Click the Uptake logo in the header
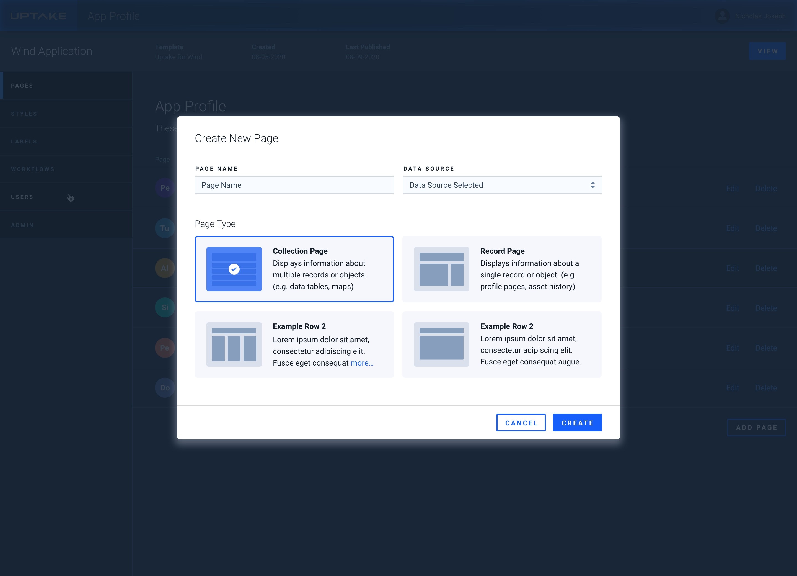 [38, 16]
